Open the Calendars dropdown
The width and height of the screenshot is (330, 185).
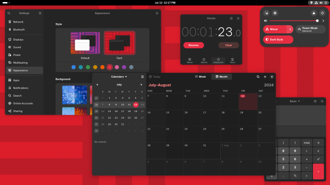click(x=119, y=77)
